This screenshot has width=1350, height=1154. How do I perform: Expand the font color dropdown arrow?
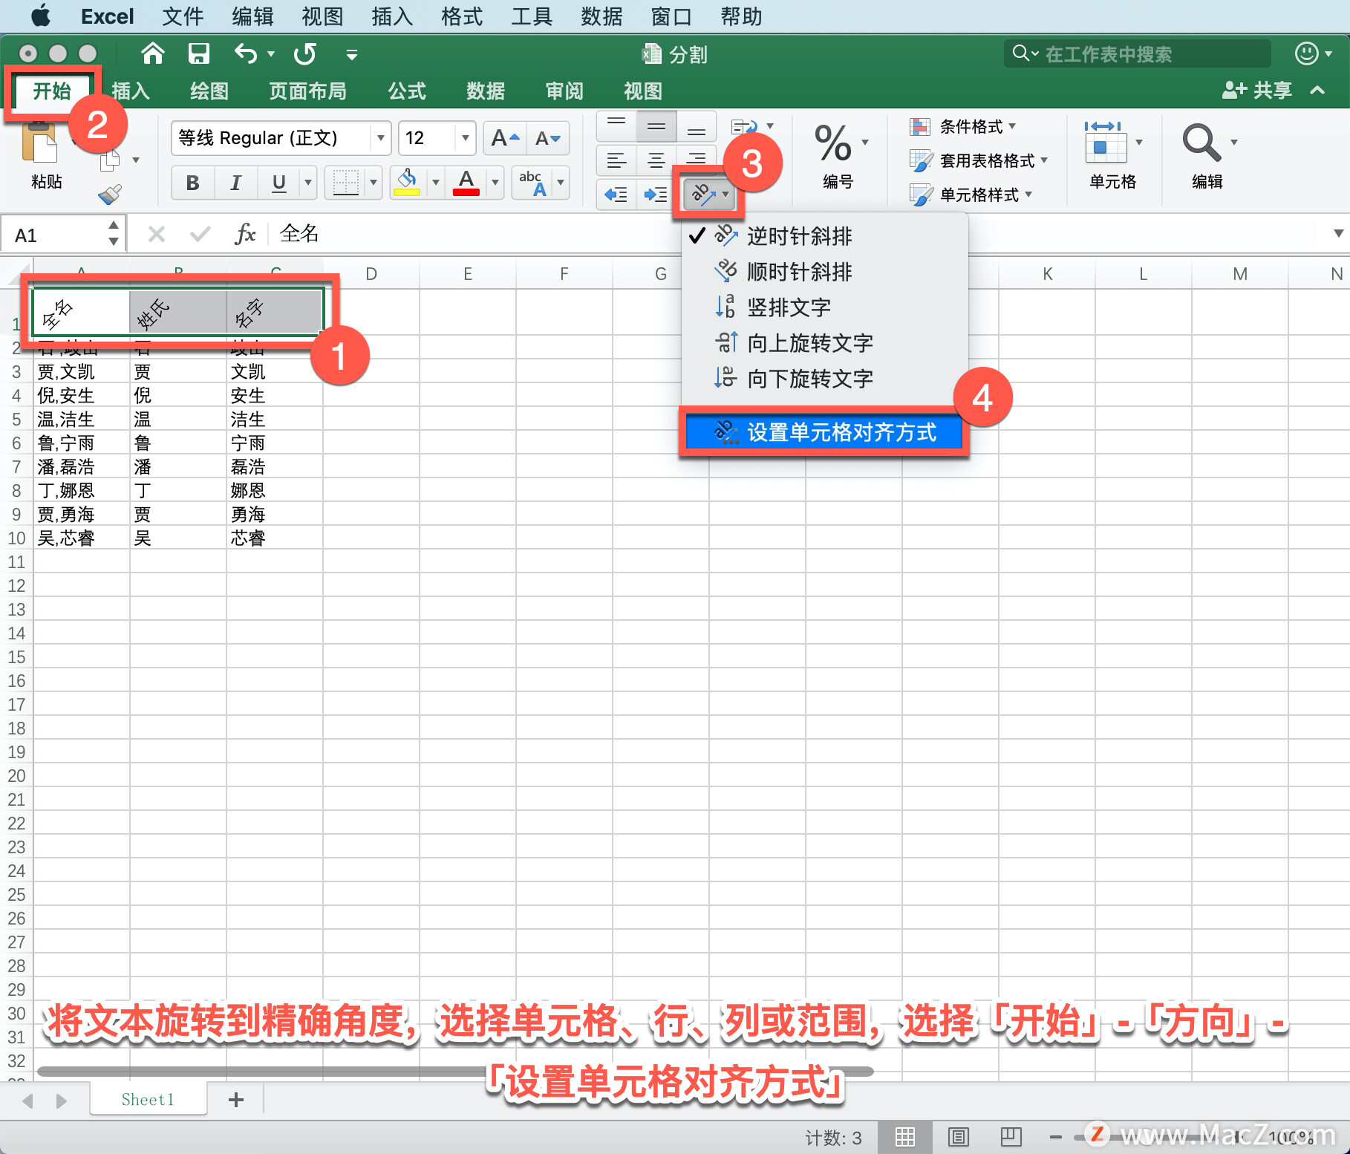[495, 183]
